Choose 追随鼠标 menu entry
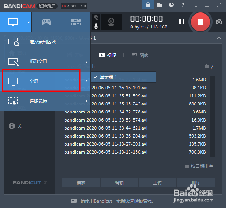This screenshot has height=208, width=226. (x=46, y=101)
